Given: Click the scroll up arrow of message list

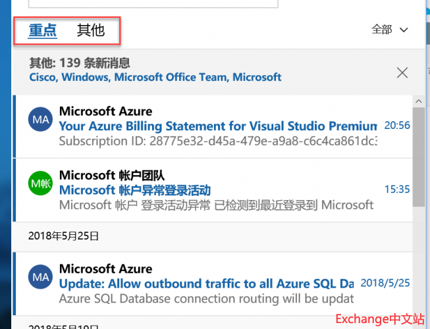Looking at the screenshot, I should point(418,99).
